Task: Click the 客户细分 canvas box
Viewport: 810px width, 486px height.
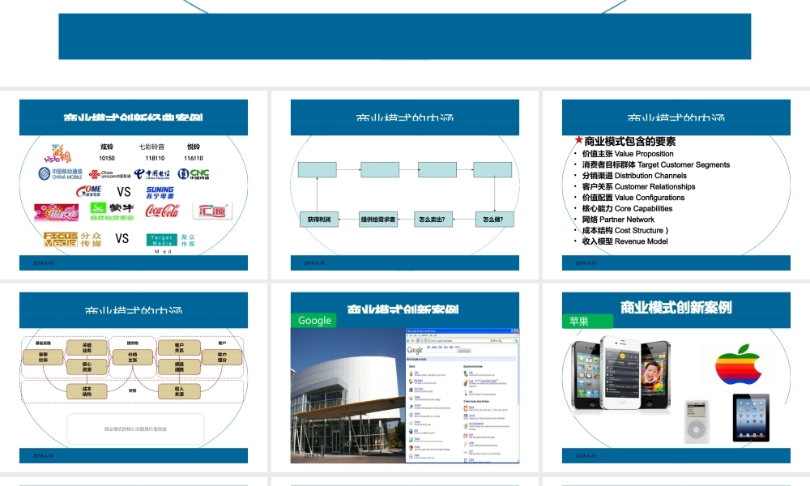Action: click(222, 357)
